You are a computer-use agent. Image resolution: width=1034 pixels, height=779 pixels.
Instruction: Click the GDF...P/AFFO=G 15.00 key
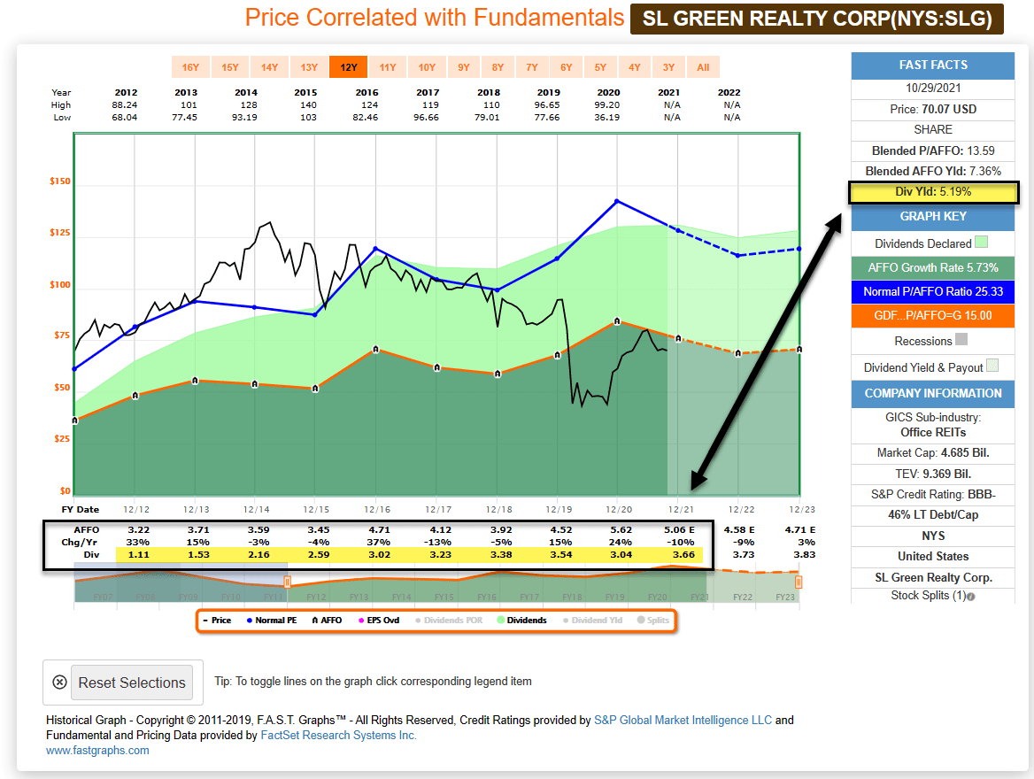click(932, 315)
